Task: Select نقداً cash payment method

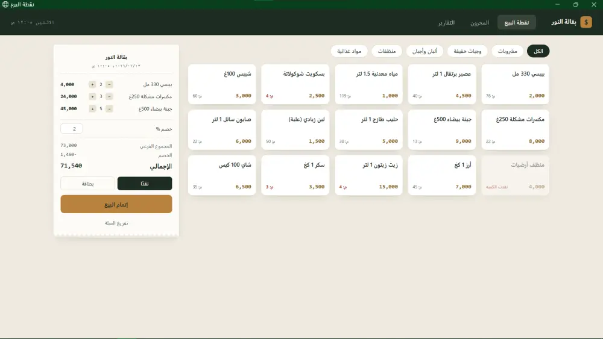Action: (145, 184)
